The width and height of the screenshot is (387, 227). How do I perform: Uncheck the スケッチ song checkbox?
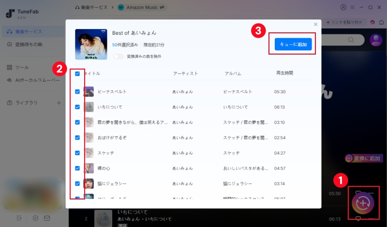(77, 153)
